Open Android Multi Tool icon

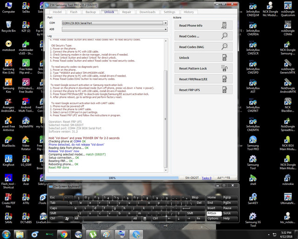tap(26, 105)
